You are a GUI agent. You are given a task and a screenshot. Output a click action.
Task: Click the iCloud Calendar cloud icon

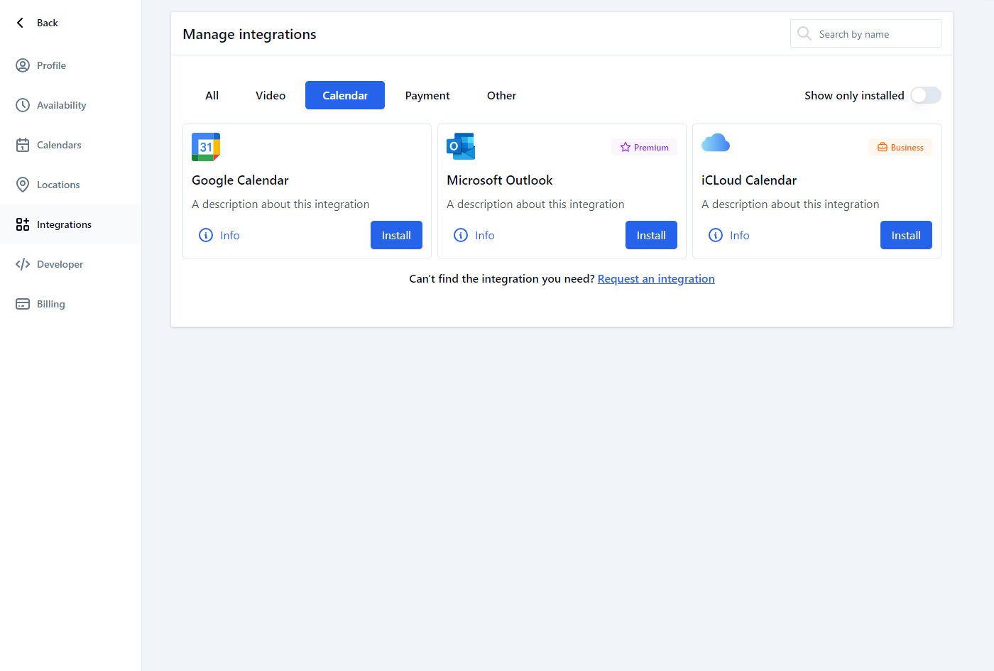click(716, 143)
